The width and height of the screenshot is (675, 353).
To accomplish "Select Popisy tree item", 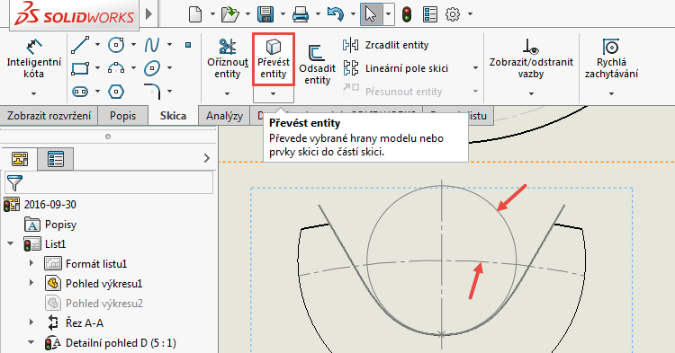I will 50,225.
